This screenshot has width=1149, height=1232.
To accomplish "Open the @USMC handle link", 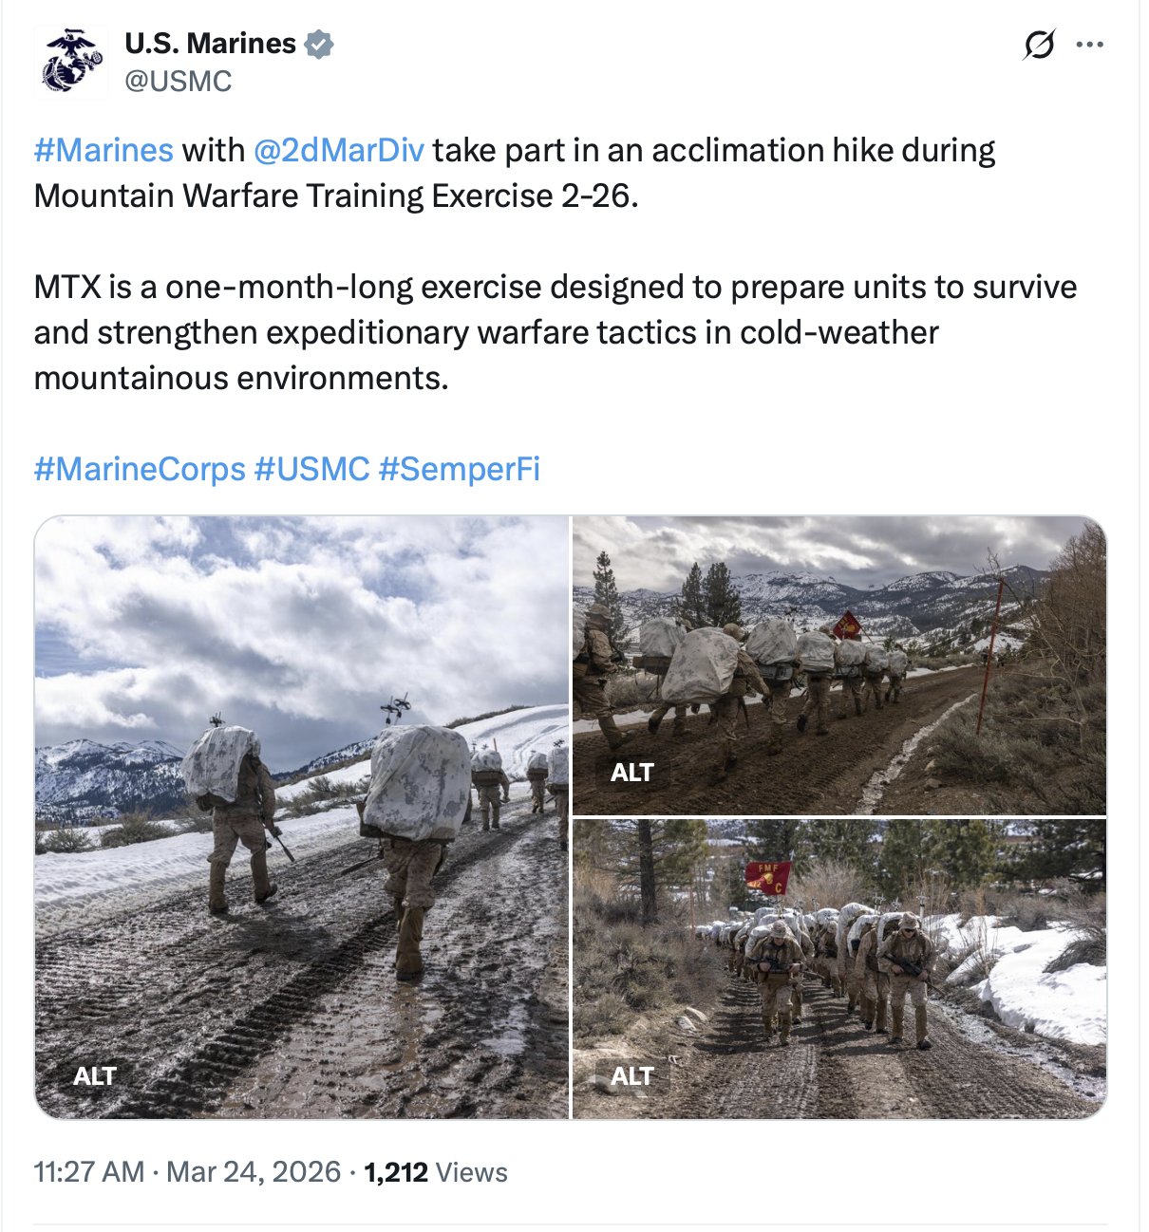I will (179, 82).
